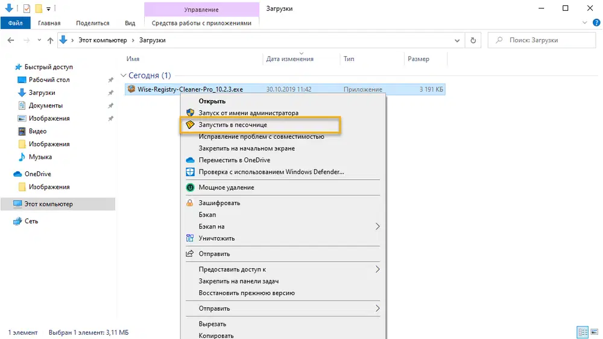603x339 pixels.
Task: Click the up-arrow navigation button
Action: coord(50,40)
